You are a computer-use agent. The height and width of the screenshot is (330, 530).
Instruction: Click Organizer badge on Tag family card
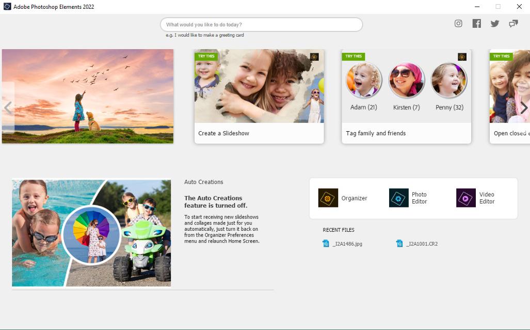tap(462, 57)
